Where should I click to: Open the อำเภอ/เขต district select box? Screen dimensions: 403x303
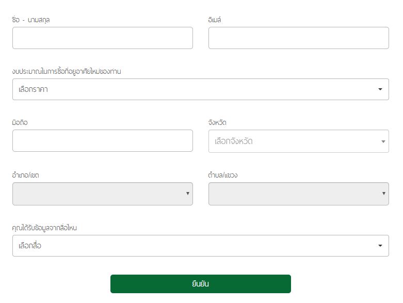(x=103, y=194)
